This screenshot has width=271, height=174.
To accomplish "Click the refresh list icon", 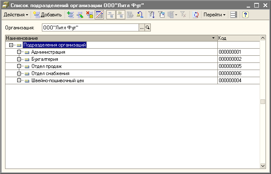I will click(x=196, y=15).
